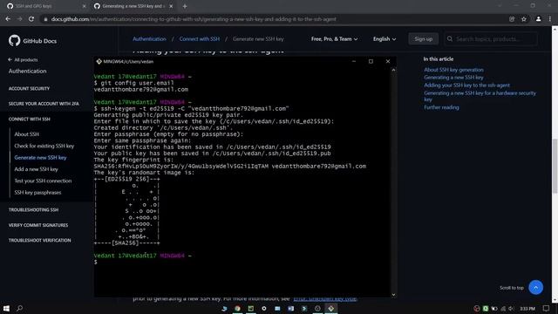The image size is (558, 314).
Task: Maximize the MINGW64 terminal window
Action: tap(371, 61)
